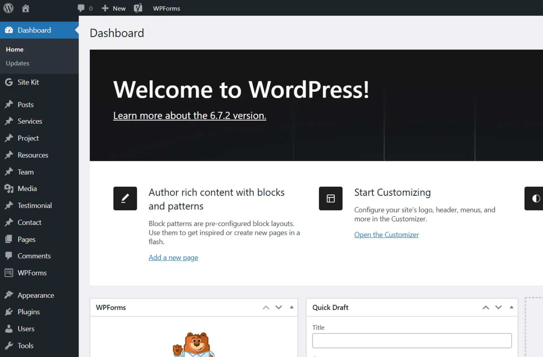The image size is (543, 357).
Task: Move Quick Draft widget up
Action: click(x=486, y=307)
